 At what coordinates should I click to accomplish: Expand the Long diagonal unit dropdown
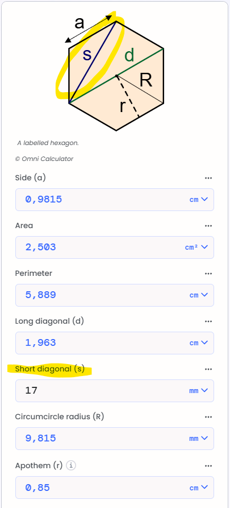198,343
